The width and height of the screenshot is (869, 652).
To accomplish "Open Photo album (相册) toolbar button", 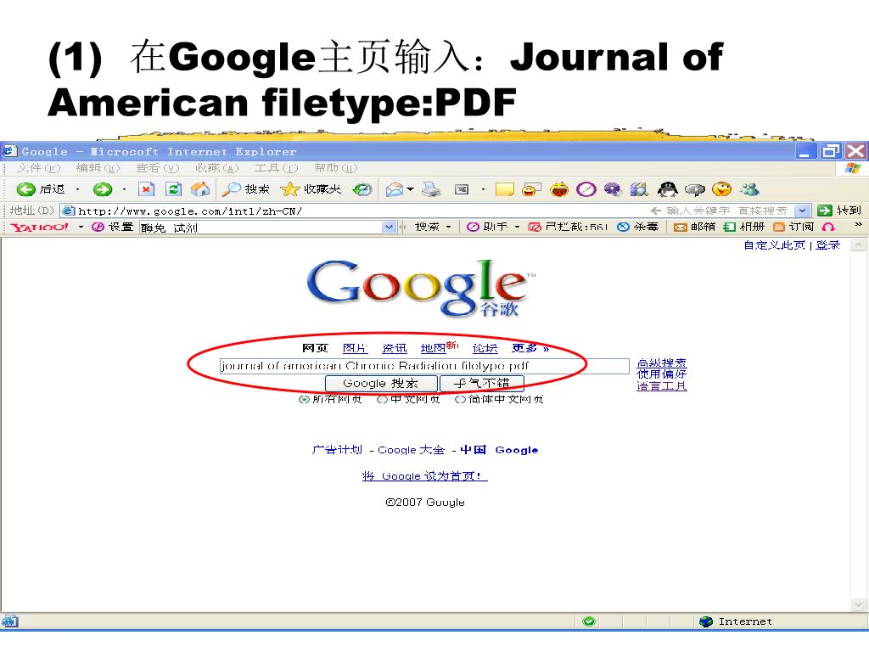I will click(x=743, y=227).
